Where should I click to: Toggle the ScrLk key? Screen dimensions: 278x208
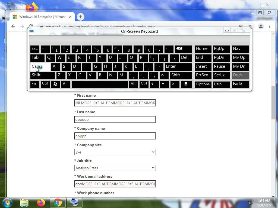[x=221, y=76]
